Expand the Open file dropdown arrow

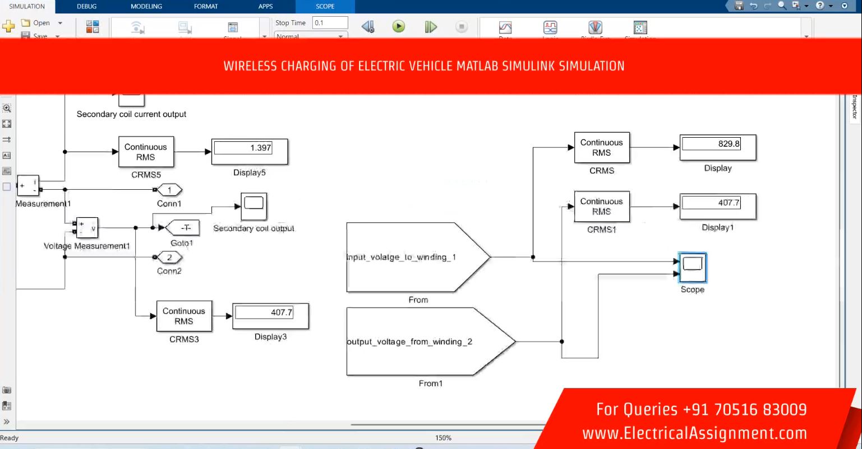pyautogui.click(x=60, y=23)
